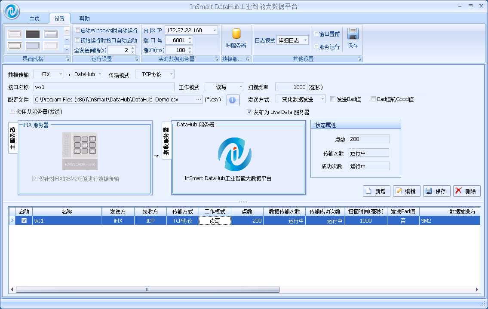Viewport: 488px width, 309px height.
Task: Click the right arrow of horizontal scrollbar
Action: (x=477, y=290)
